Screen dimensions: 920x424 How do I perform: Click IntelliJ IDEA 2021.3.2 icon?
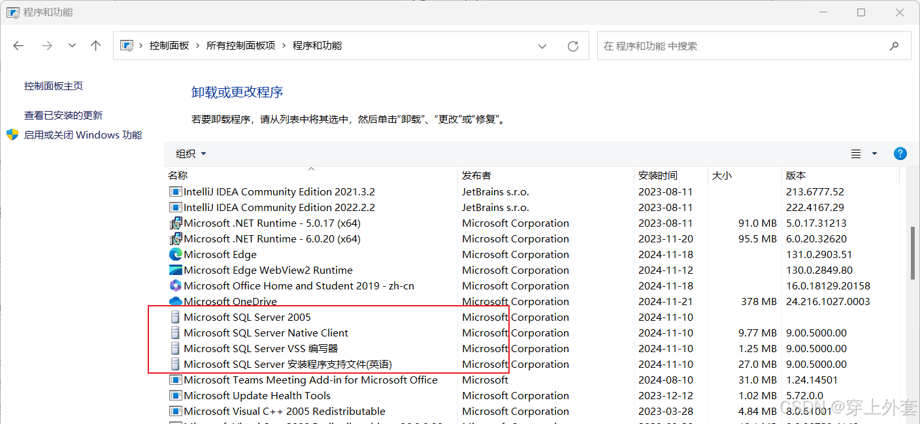175,192
